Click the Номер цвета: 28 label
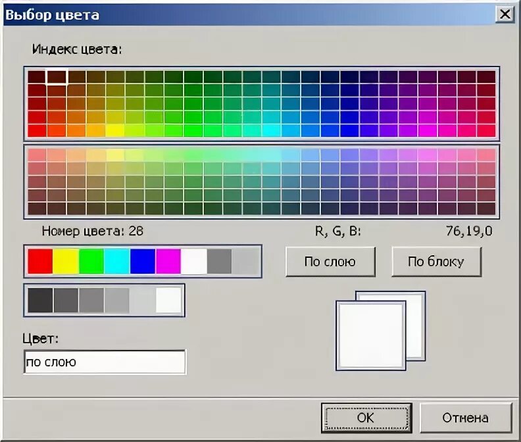The image size is (521, 442). [93, 231]
